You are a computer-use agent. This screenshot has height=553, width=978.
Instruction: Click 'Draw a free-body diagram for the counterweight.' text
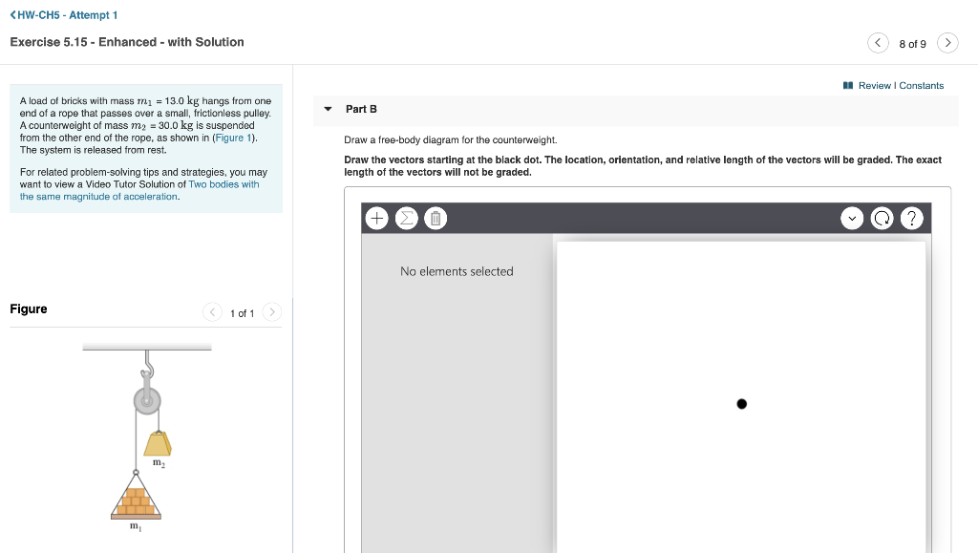click(x=451, y=139)
